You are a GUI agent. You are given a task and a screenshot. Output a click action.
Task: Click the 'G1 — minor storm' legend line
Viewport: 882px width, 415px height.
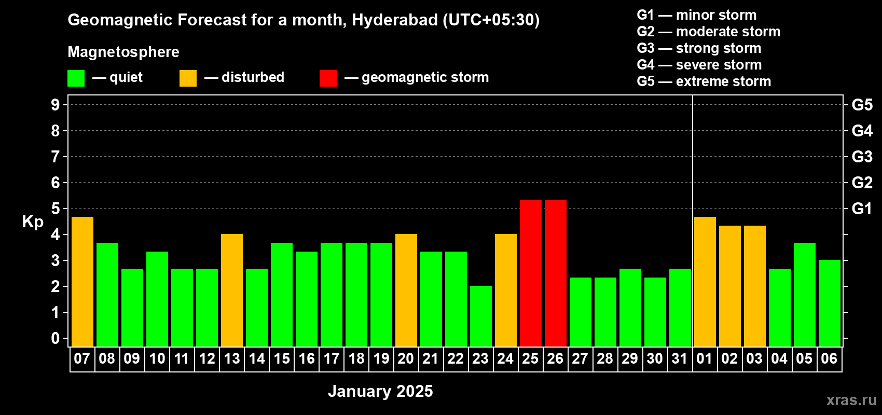click(x=697, y=15)
